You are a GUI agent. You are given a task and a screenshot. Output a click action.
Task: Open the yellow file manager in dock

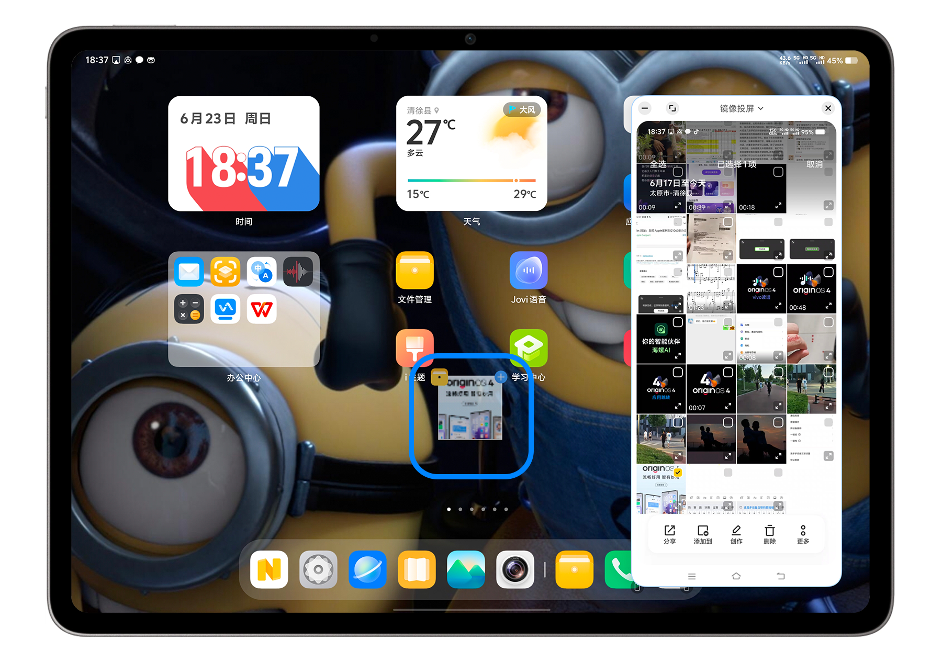click(x=575, y=569)
